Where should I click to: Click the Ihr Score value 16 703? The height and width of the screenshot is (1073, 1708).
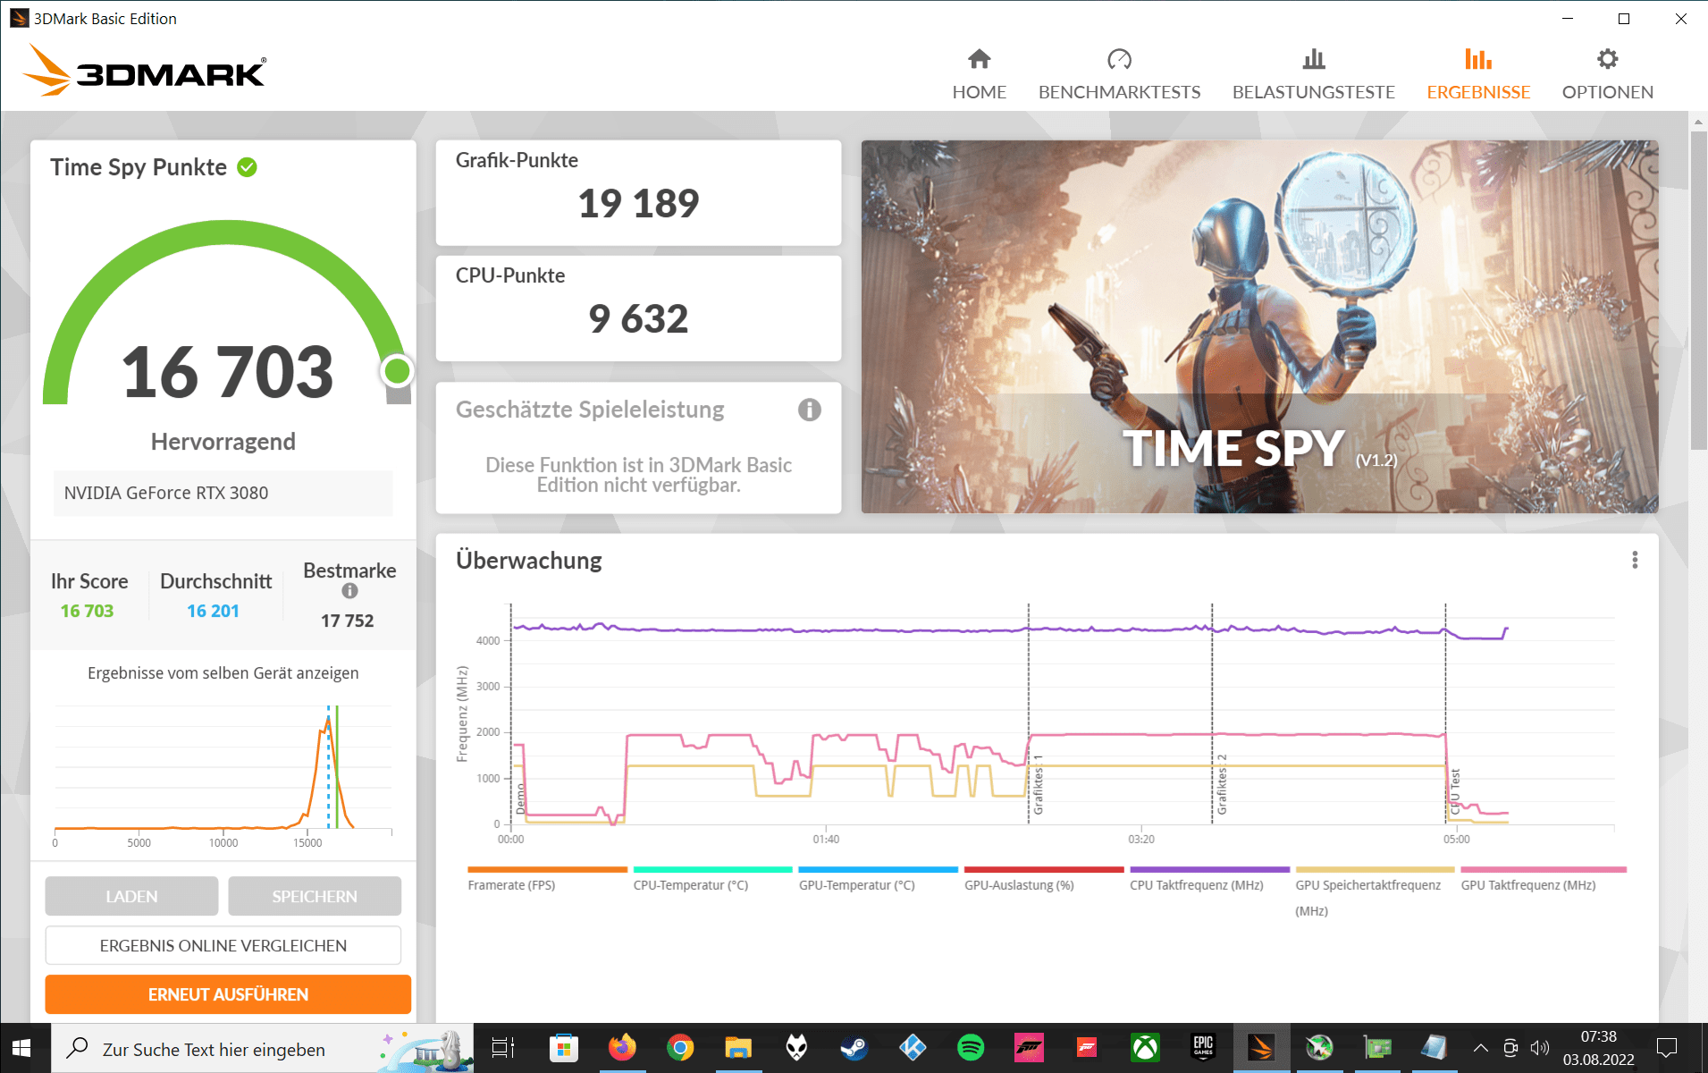(x=87, y=611)
